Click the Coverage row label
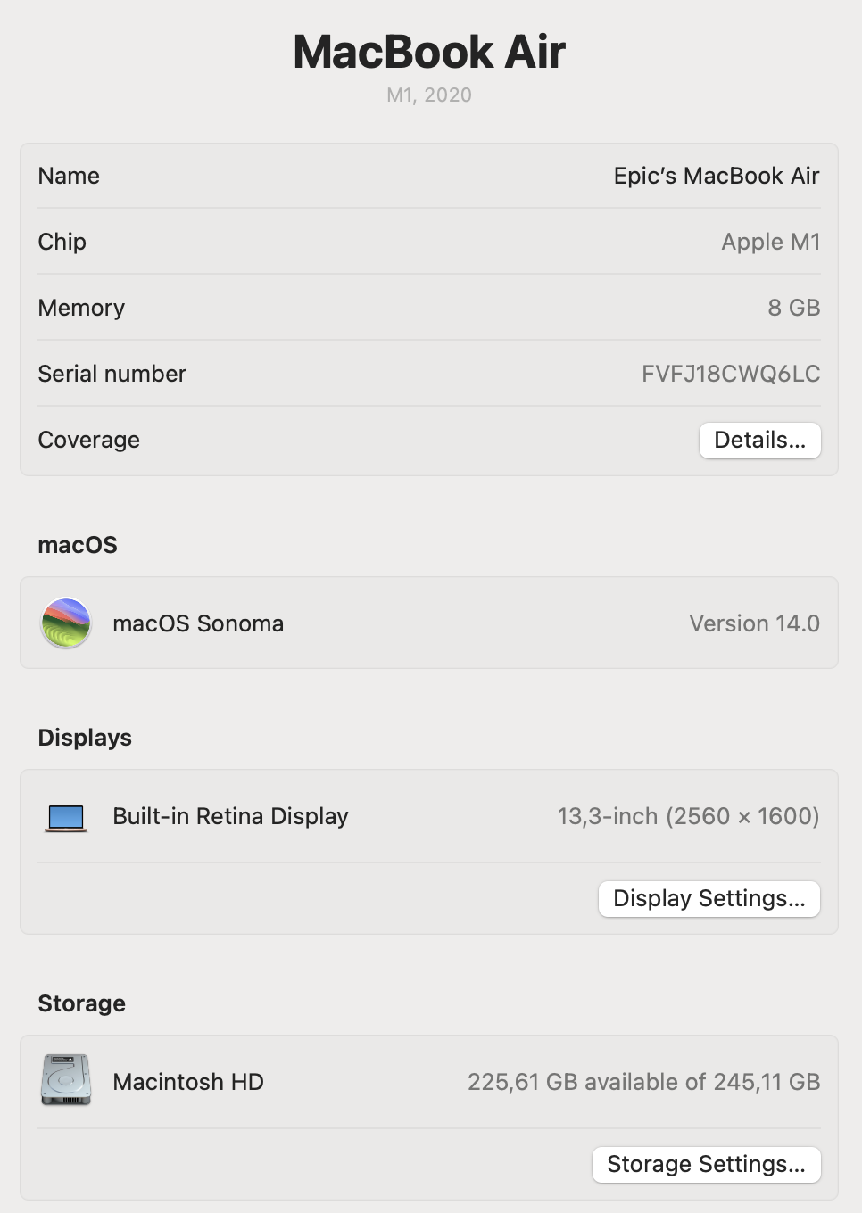 [88, 440]
